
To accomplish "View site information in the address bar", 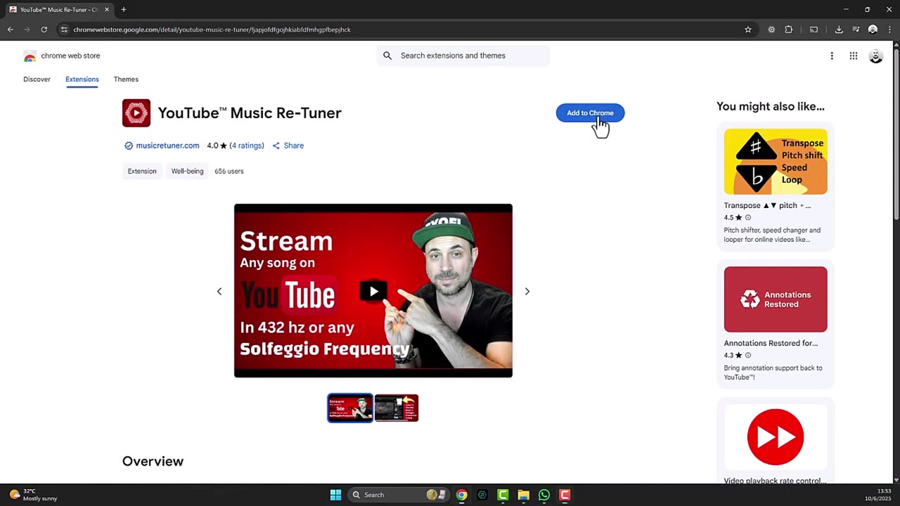I will [x=64, y=30].
